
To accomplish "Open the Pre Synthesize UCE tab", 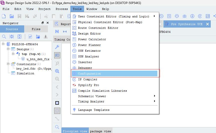I will [x=187, y=24].
